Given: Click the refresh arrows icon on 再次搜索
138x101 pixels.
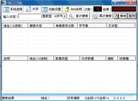Looking at the screenshot, I should [x=95, y=16].
